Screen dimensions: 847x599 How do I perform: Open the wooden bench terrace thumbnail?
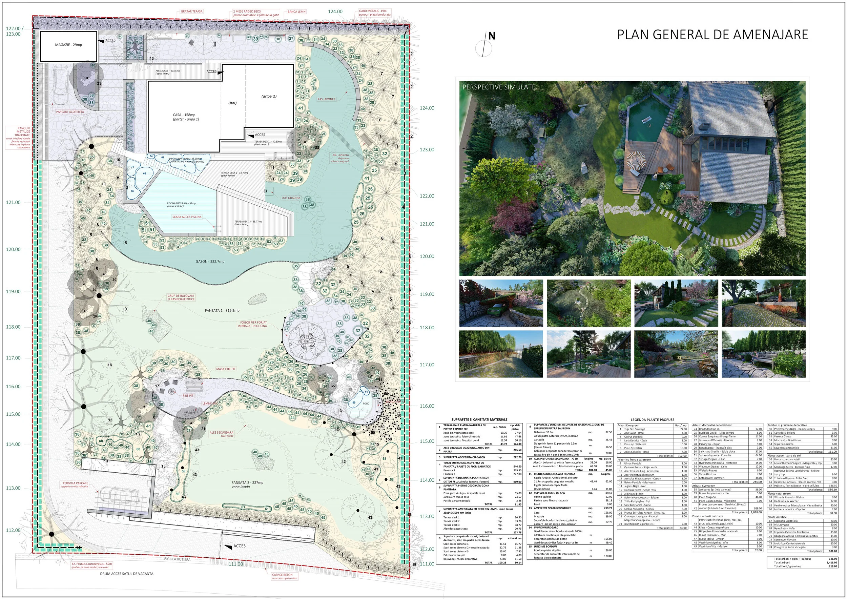click(764, 354)
